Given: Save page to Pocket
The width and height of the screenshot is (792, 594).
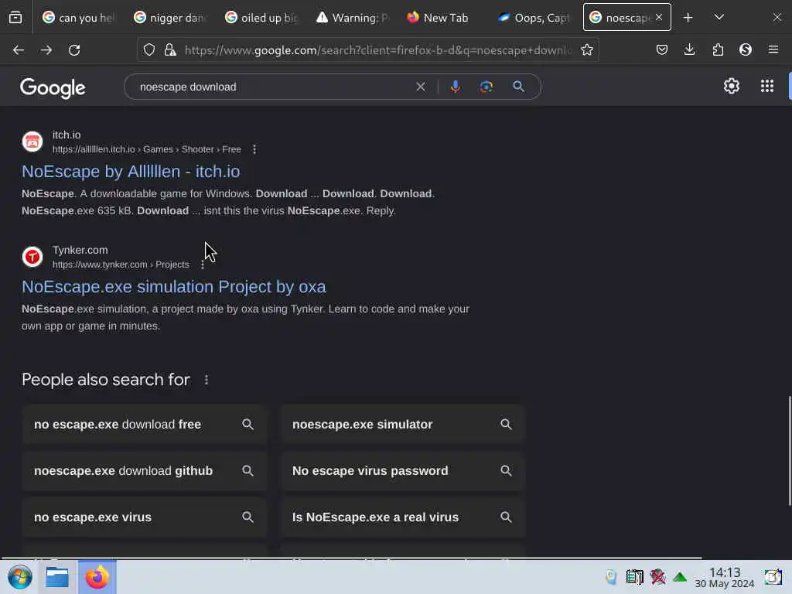Looking at the screenshot, I should coord(662,49).
